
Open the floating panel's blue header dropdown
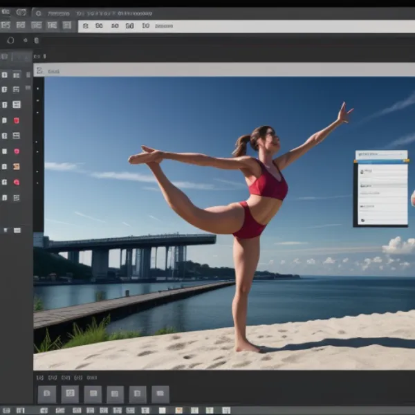tap(381, 162)
